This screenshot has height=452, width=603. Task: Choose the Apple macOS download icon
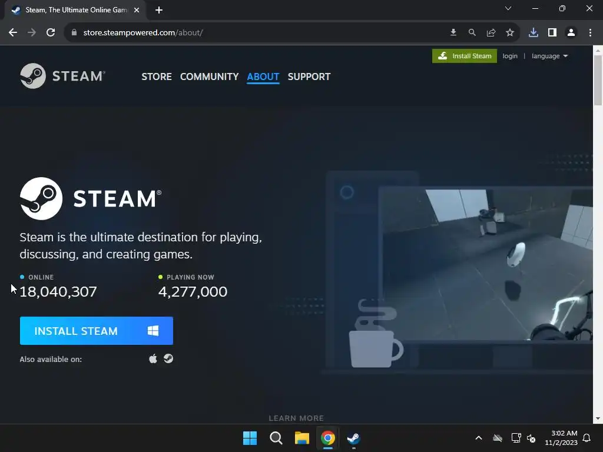coord(153,358)
